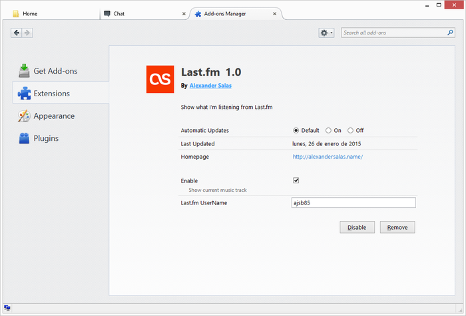Select the Add-ons Manager tab
Image resolution: width=466 pixels, height=316 pixels.
[236, 14]
